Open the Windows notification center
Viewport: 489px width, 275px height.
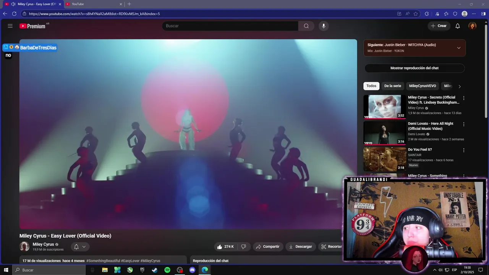pos(481,270)
